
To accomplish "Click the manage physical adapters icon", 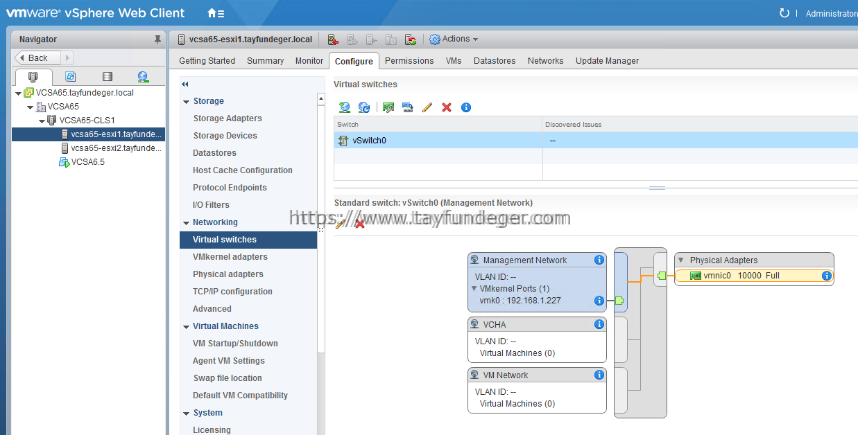I will 388,107.
